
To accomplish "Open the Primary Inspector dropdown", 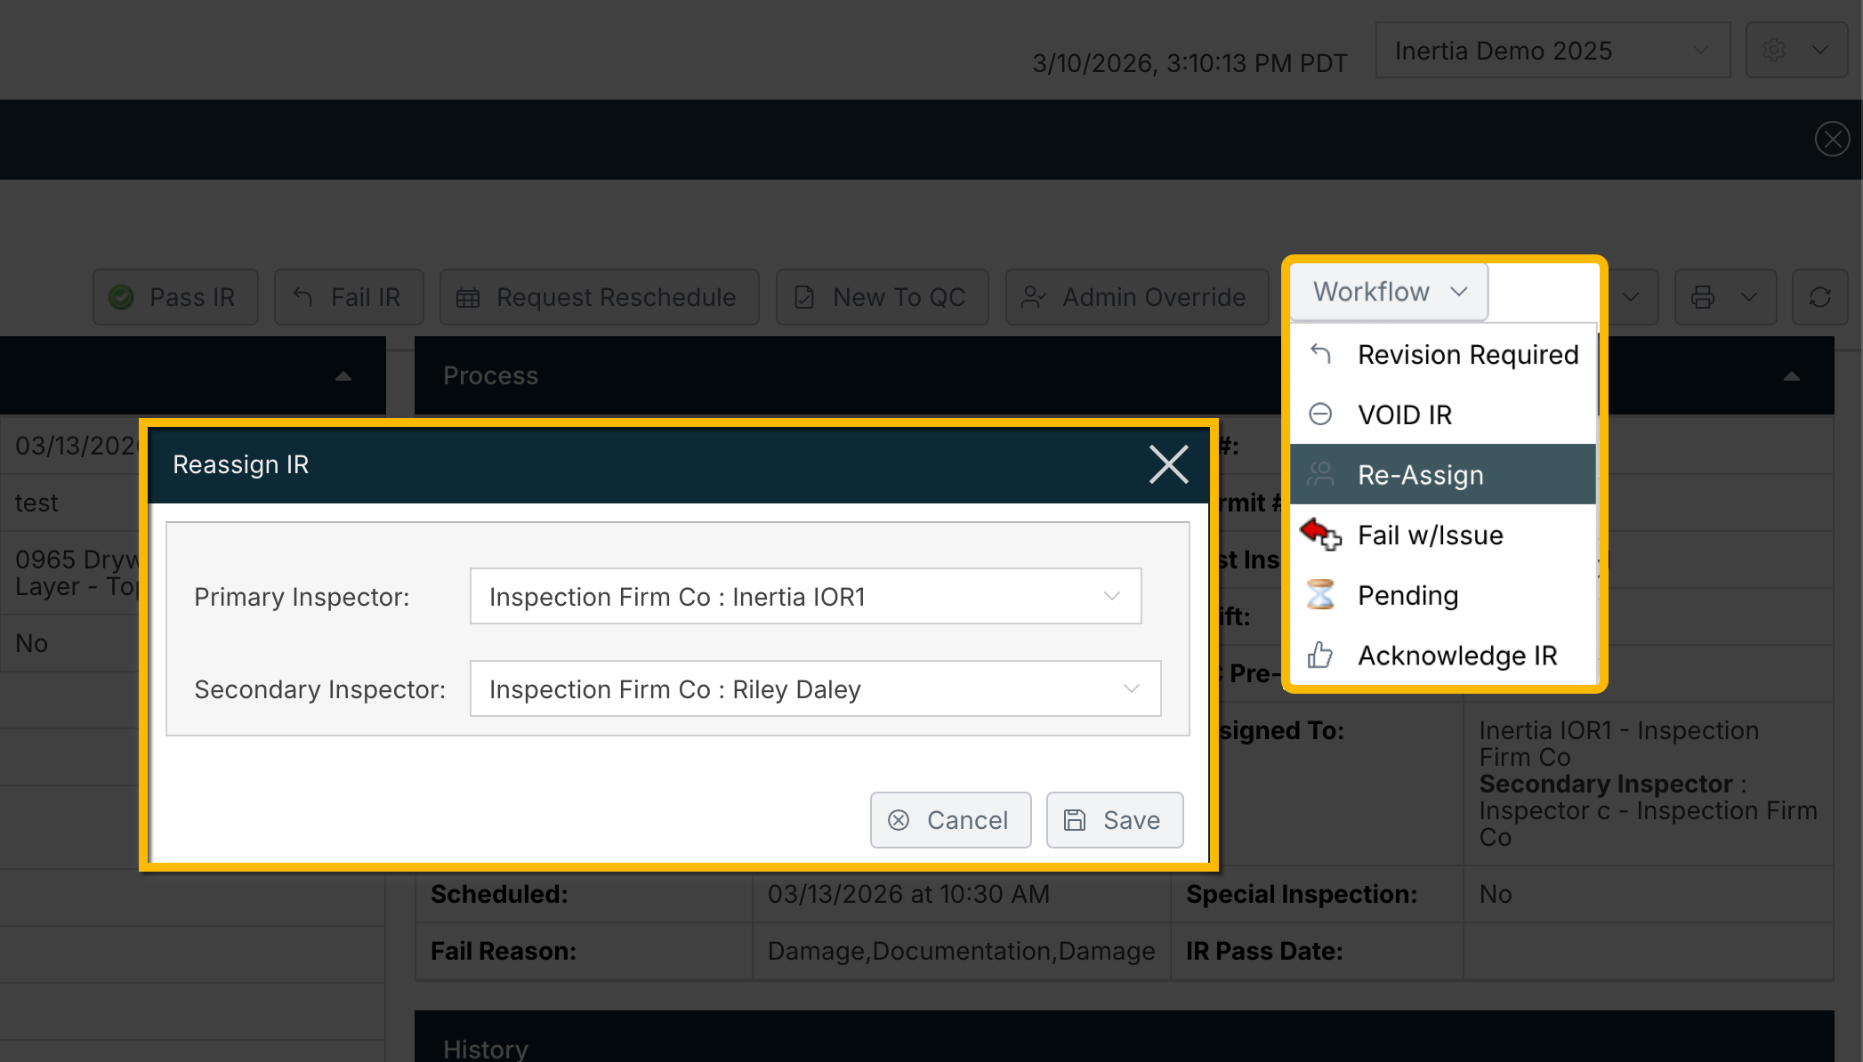I will 805,596.
